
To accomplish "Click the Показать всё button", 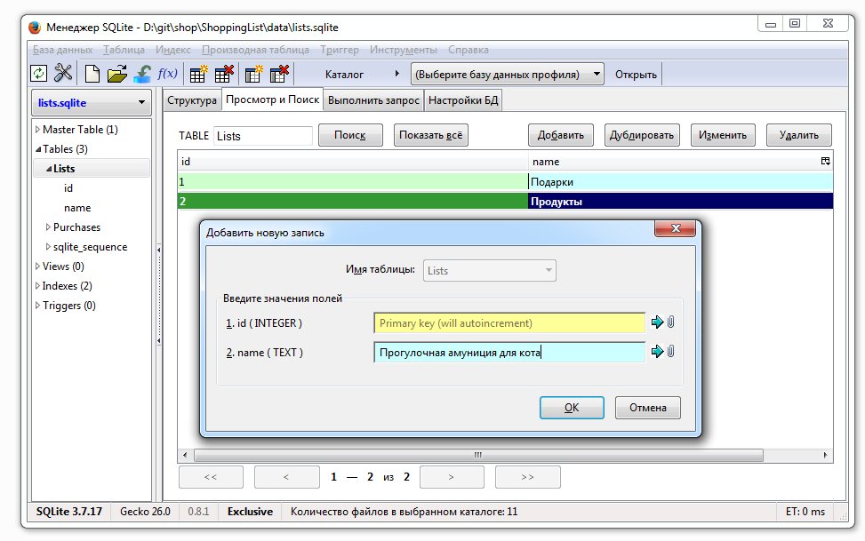I will 431,135.
